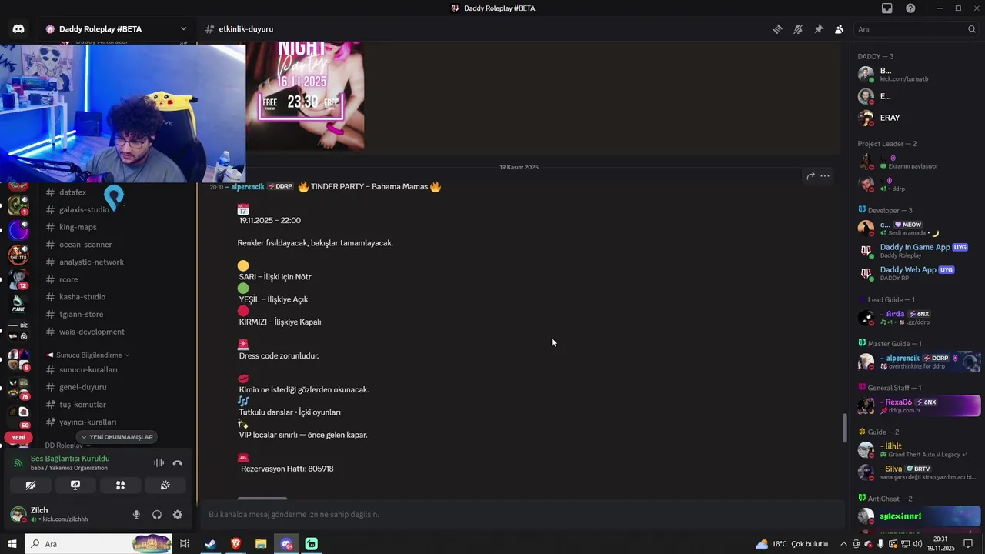The height and width of the screenshot is (554, 985).
Task: Open the PLAGUE server icon
Action: tap(18, 304)
